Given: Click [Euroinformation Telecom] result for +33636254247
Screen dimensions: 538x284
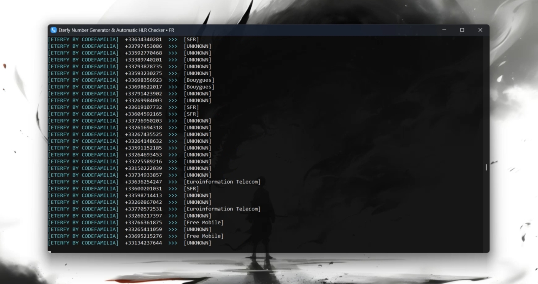Looking at the screenshot, I should point(222,182).
